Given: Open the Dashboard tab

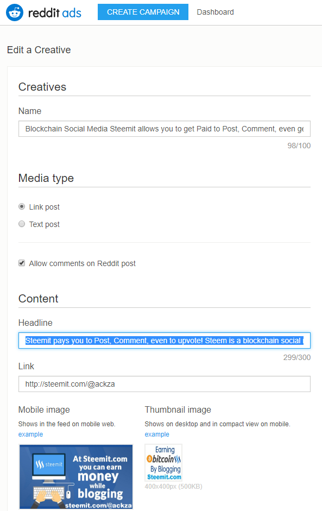Looking at the screenshot, I should pos(215,12).
